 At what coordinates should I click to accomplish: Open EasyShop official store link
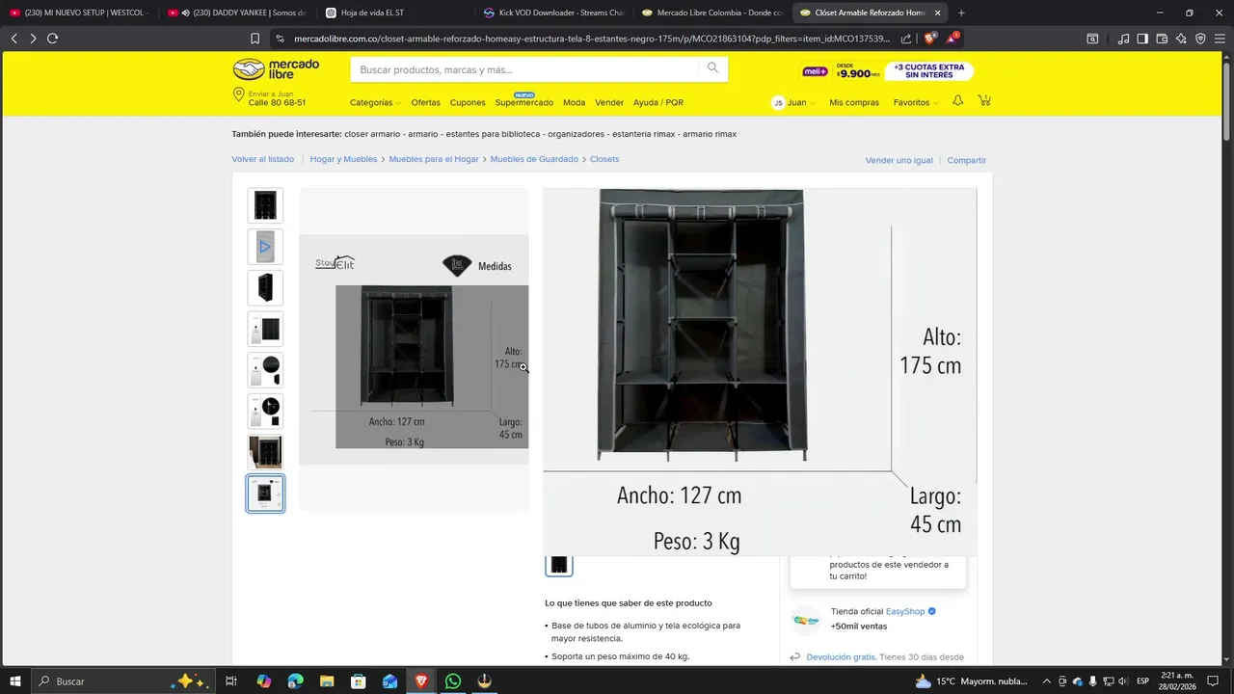(905, 611)
